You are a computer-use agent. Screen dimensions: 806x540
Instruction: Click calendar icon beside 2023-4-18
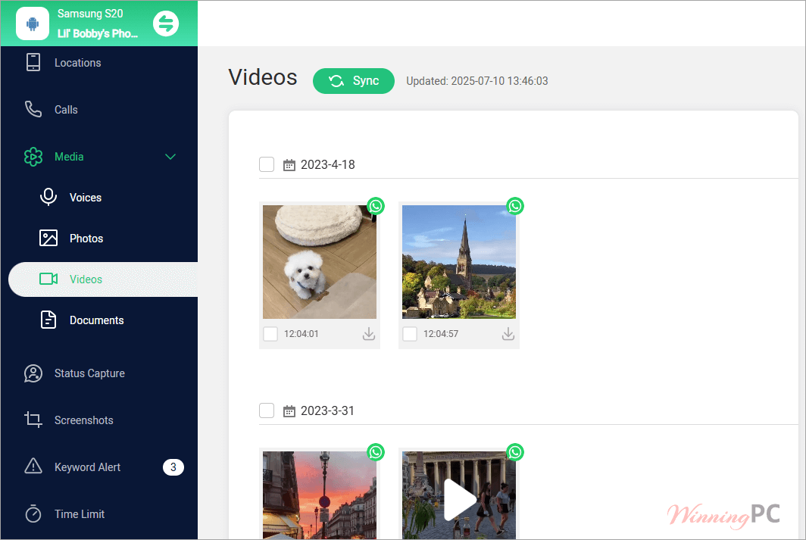click(289, 165)
